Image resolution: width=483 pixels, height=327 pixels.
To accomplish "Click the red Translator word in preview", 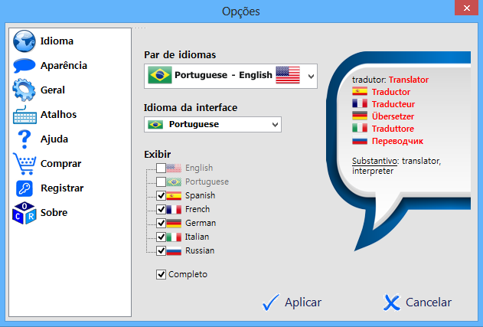I will [x=409, y=80].
